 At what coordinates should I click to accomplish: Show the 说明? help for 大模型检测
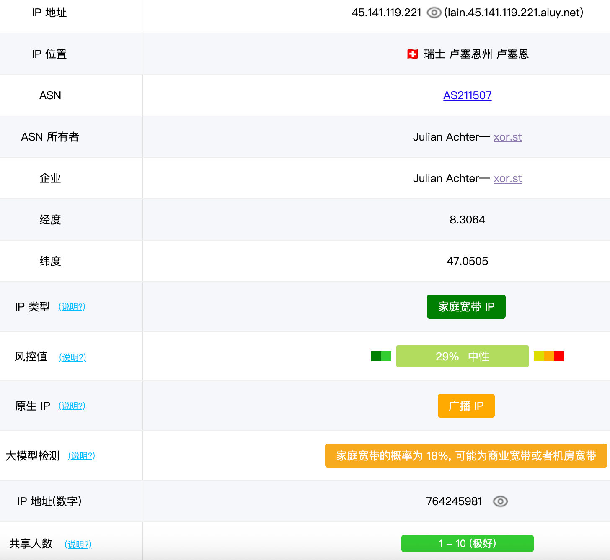pos(82,456)
